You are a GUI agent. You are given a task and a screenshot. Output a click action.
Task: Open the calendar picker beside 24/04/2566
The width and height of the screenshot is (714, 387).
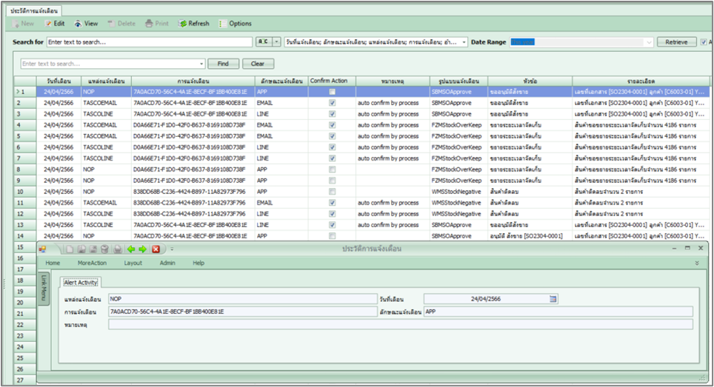coord(553,299)
